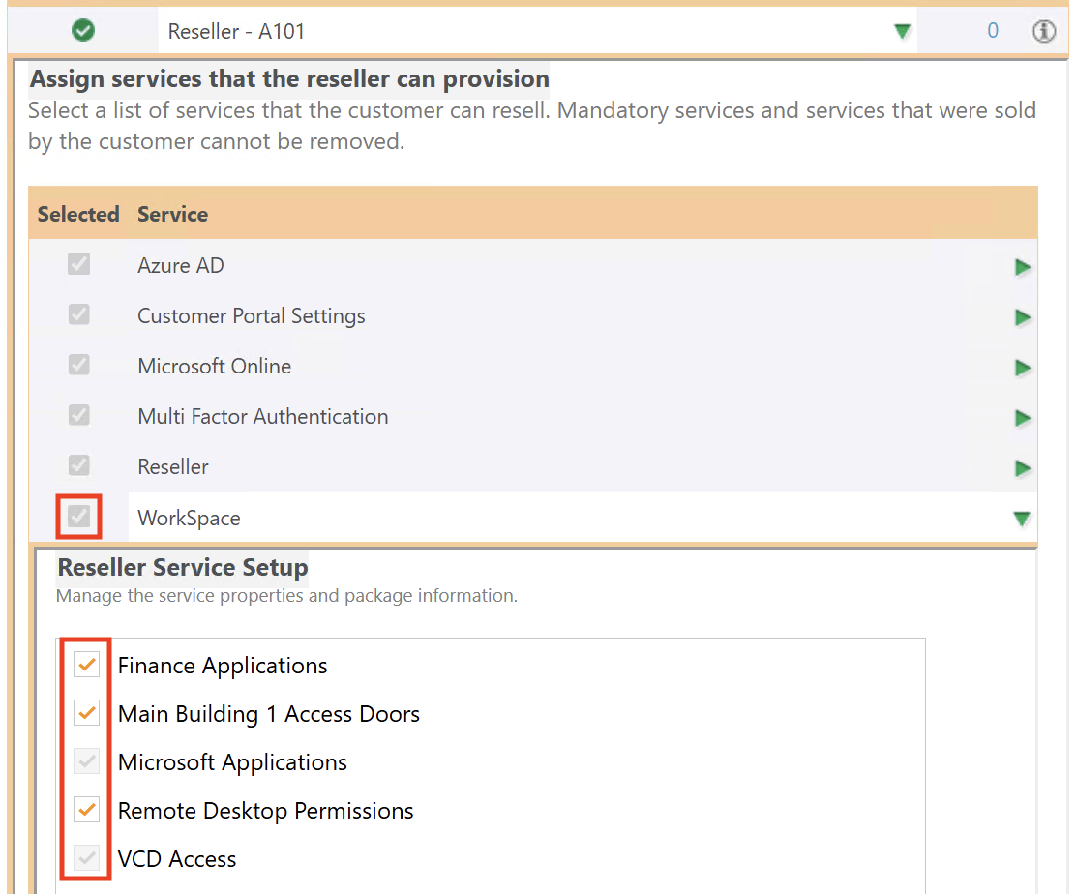Image resolution: width=1076 pixels, height=894 pixels.
Task: Toggle the Remote Desktop Permissions checkbox
Action: coord(87,810)
